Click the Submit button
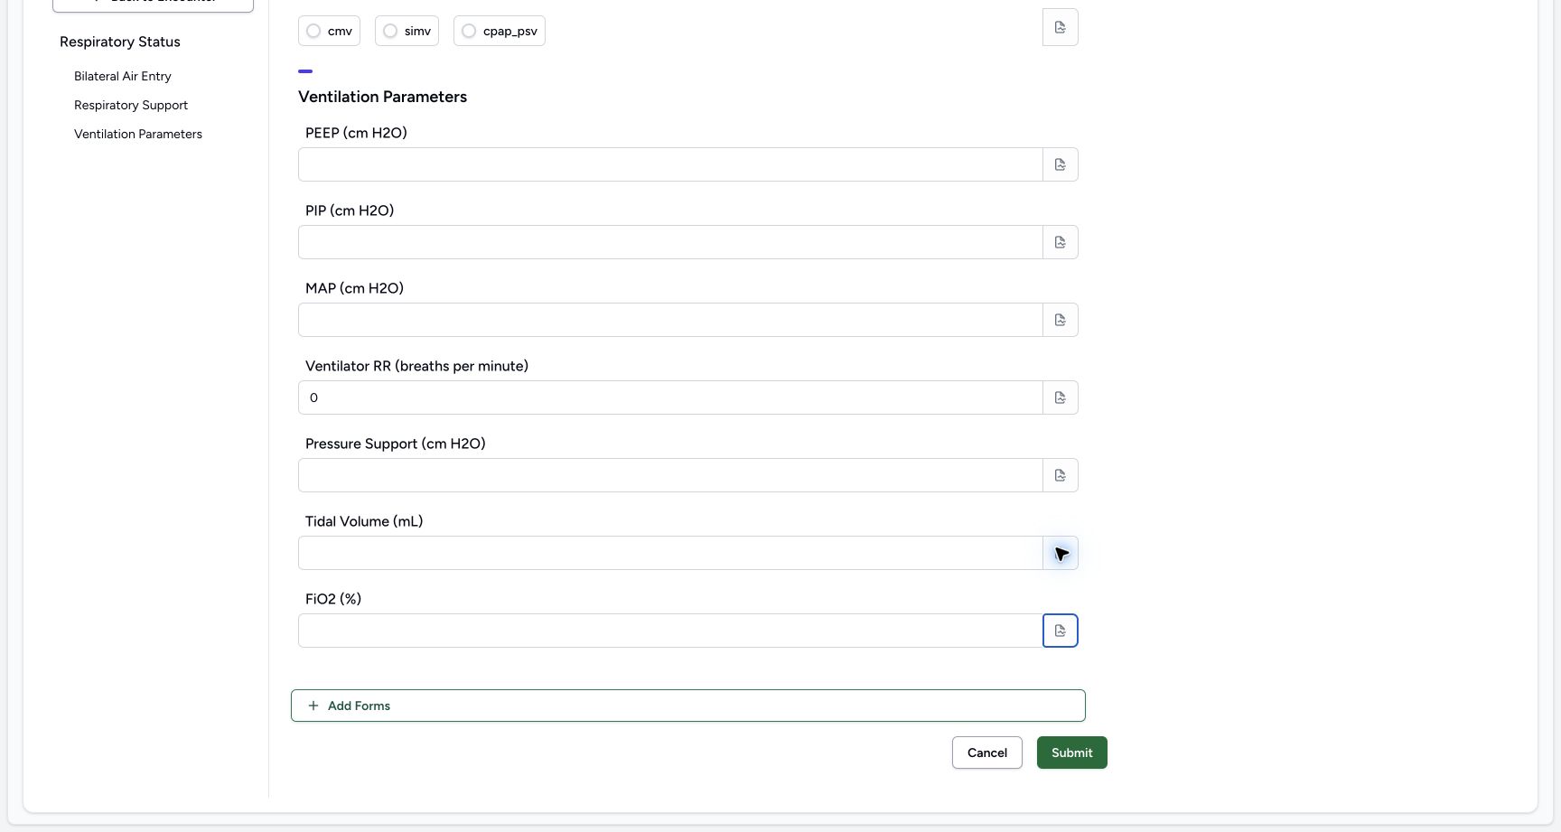 click(x=1072, y=753)
